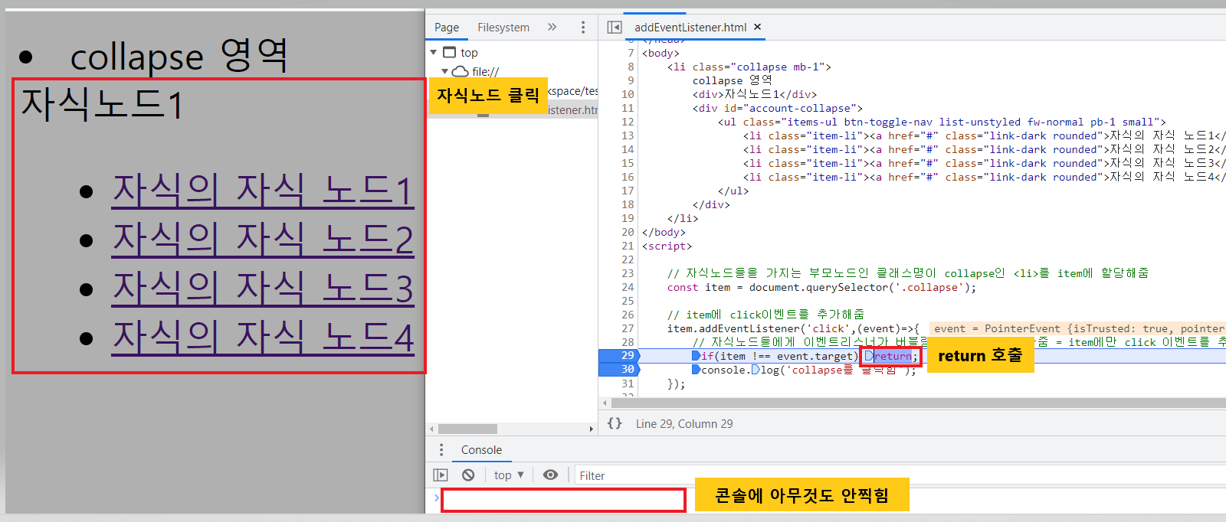Viewport: 1226px width, 522px height.
Task: Click the code editor horizontal scrollbar
Action: coord(919,403)
